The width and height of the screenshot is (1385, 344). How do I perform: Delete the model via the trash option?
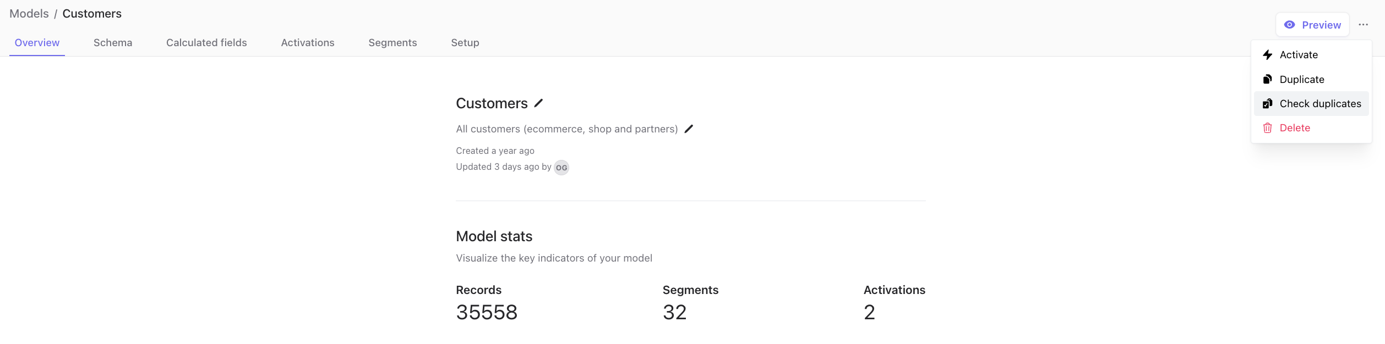1294,128
